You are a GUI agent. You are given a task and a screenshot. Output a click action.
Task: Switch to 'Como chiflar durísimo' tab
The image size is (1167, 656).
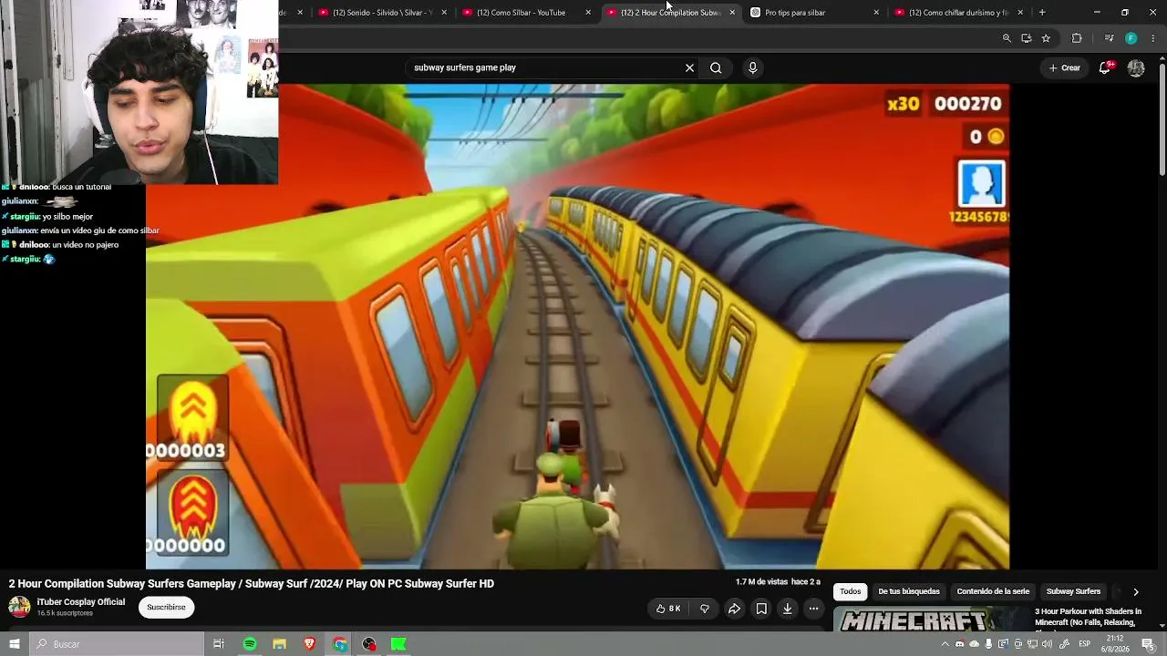[x=958, y=13]
